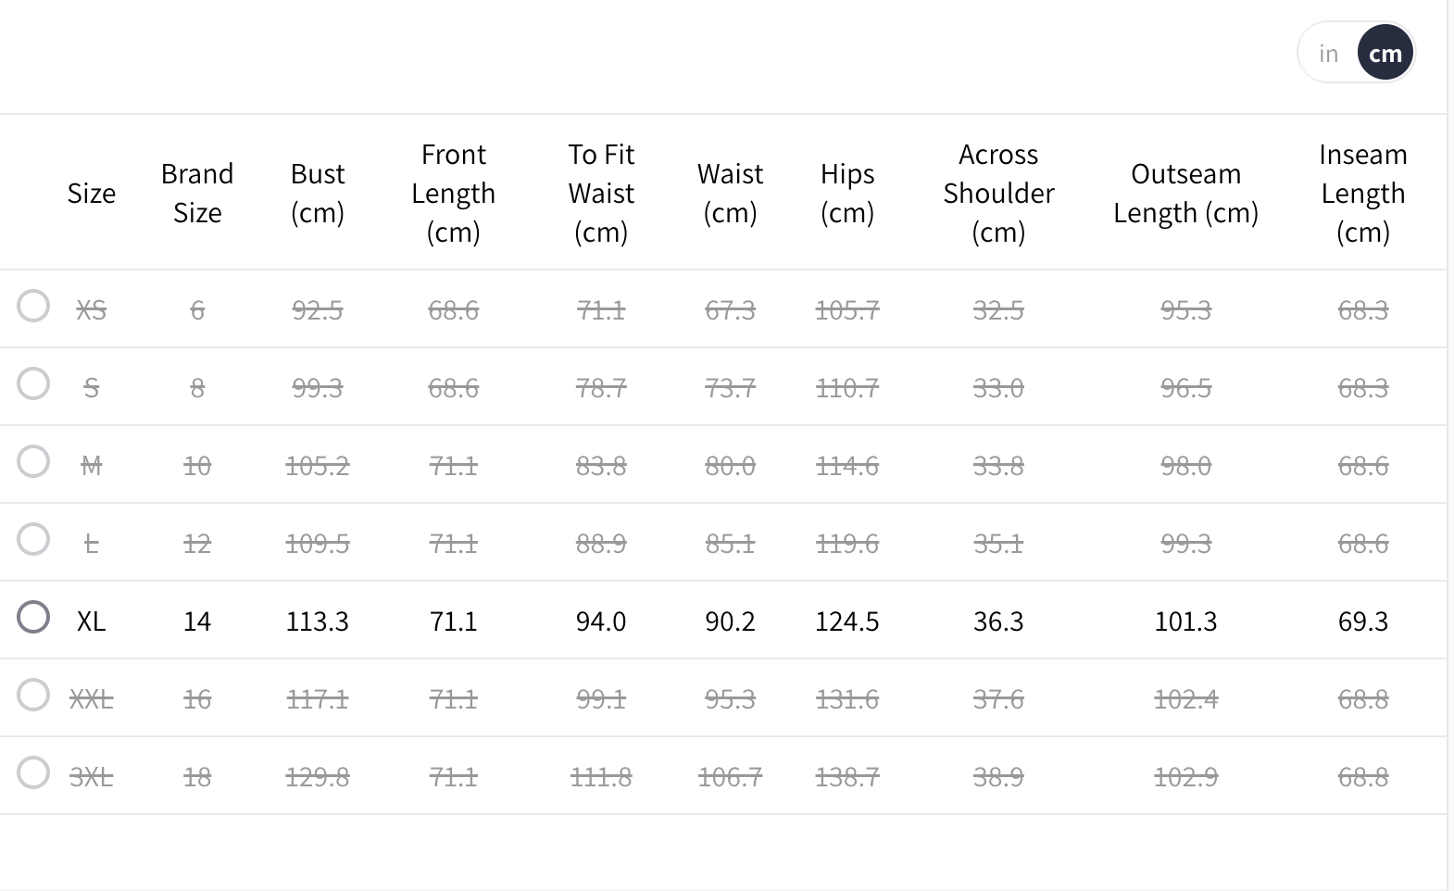The height and width of the screenshot is (891, 1454).
Task: Select the cm unit option
Action: click(1385, 54)
